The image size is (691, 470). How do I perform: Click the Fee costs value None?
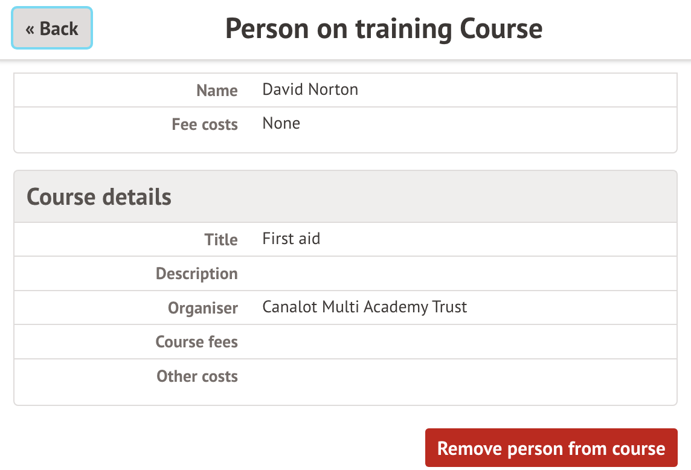[x=281, y=124]
